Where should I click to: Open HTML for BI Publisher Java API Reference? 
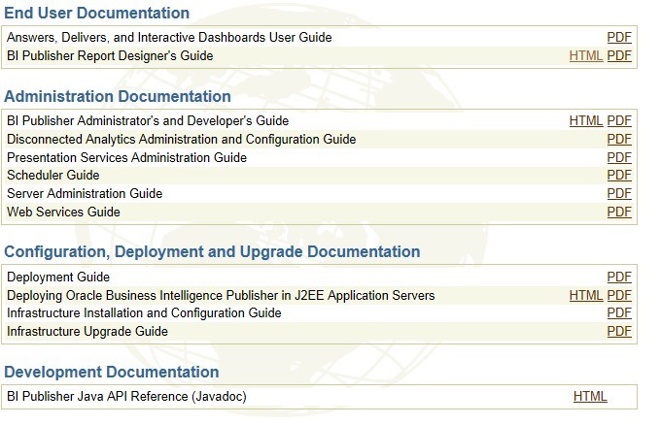click(590, 397)
